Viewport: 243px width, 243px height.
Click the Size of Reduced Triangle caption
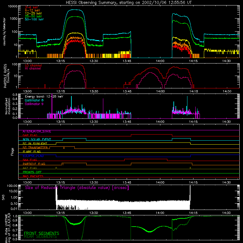click(77, 188)
